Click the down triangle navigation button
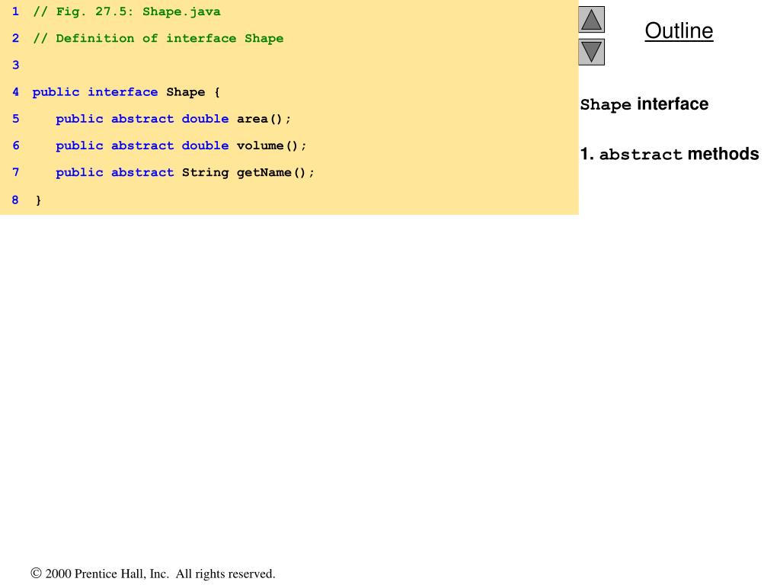780x585 pixels. tap(591, 52)
